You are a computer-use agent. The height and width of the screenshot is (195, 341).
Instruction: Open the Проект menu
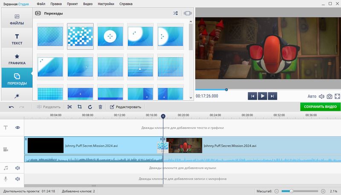click(x=71, y=3)
